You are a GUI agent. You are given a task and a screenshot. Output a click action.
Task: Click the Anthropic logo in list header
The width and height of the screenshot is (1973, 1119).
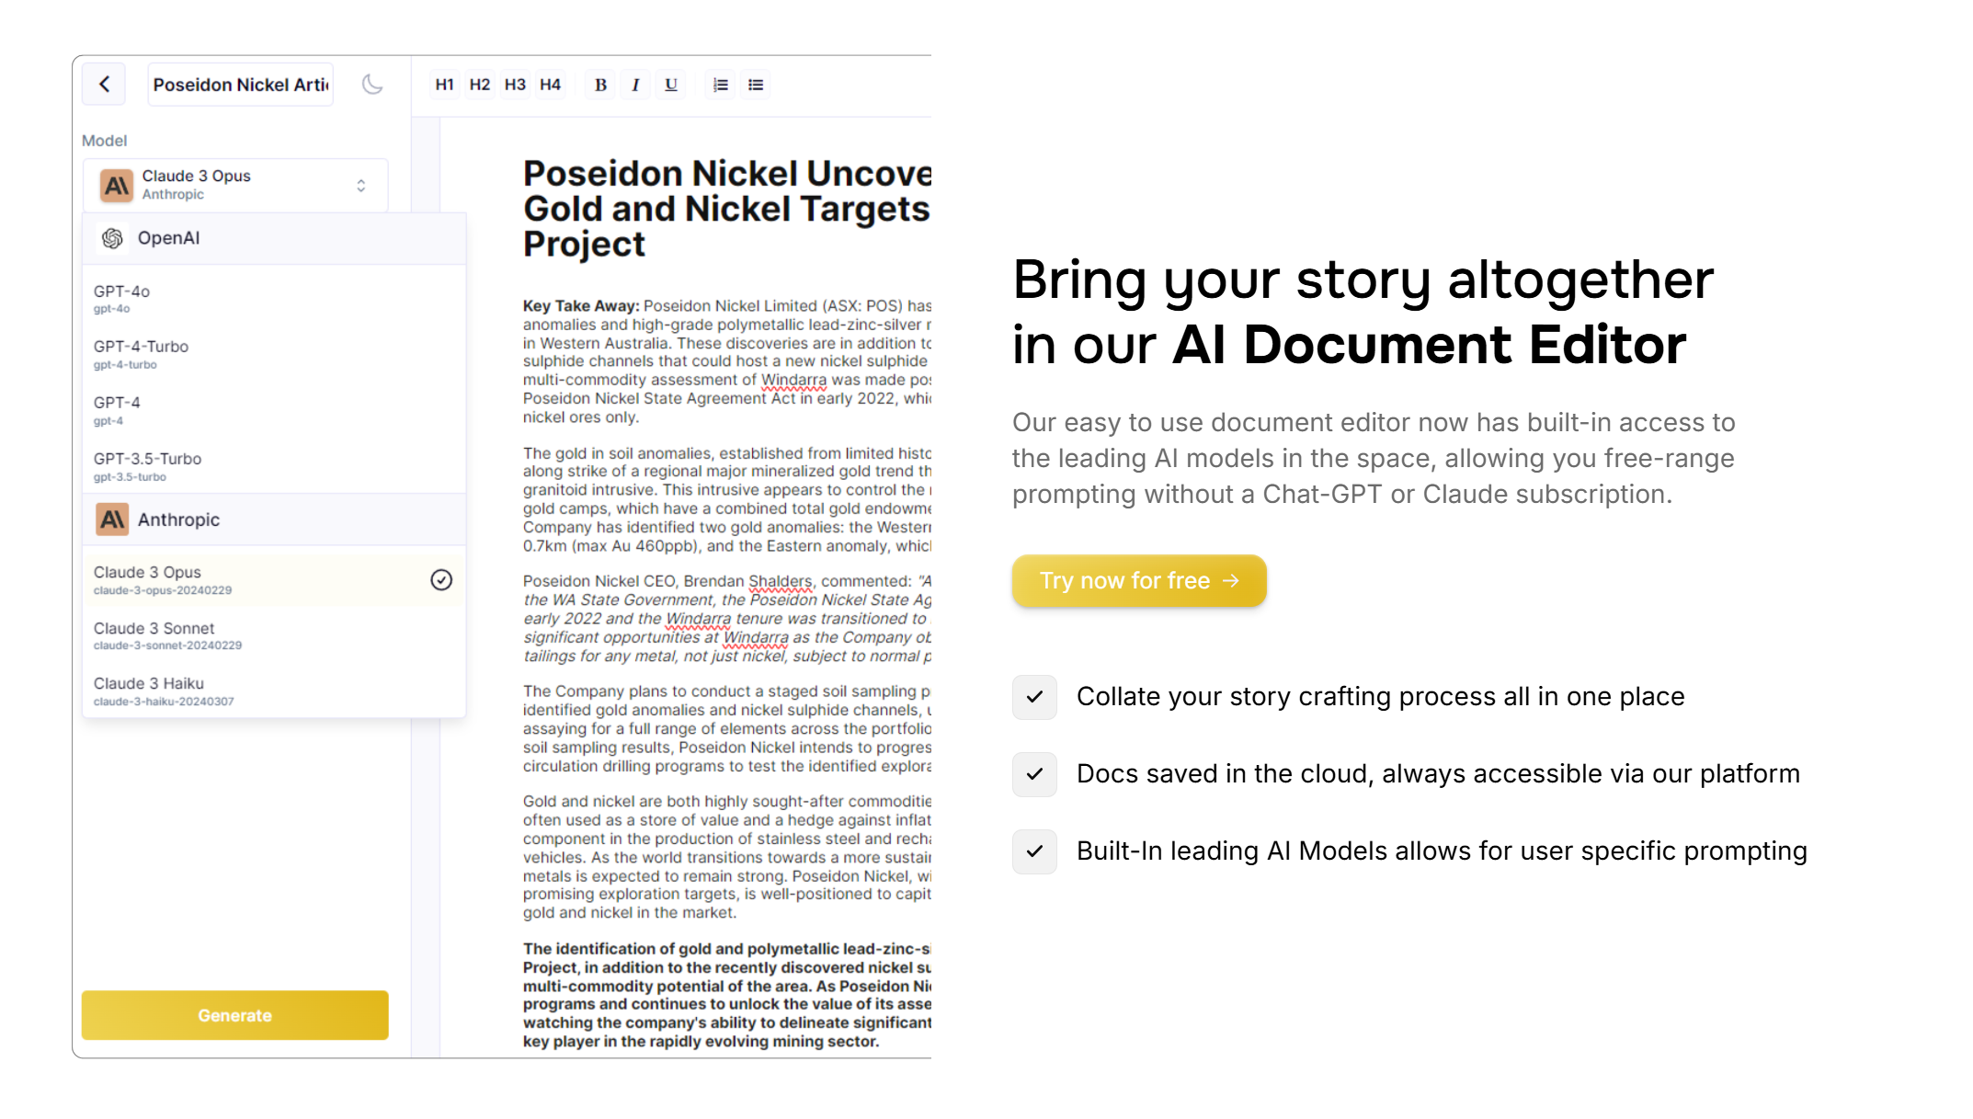point(112,520)
